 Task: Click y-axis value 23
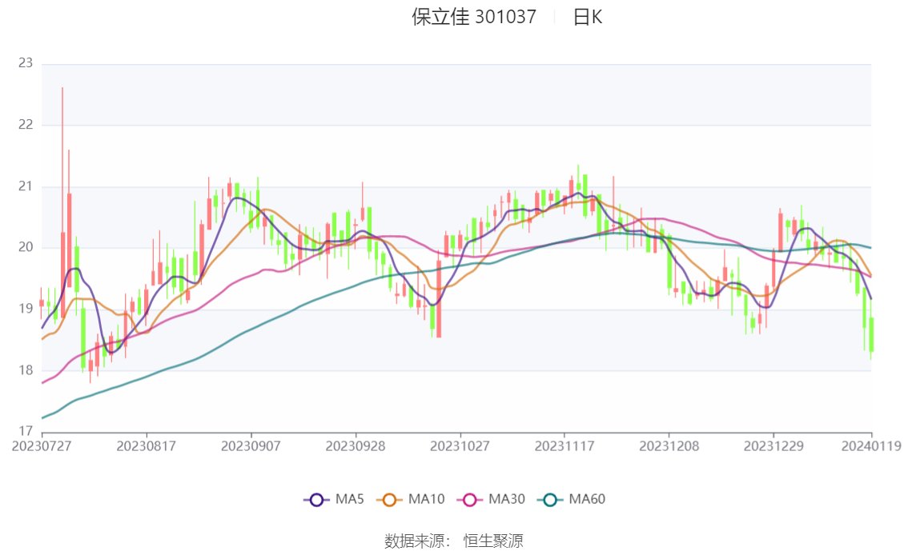pos(26,63)
